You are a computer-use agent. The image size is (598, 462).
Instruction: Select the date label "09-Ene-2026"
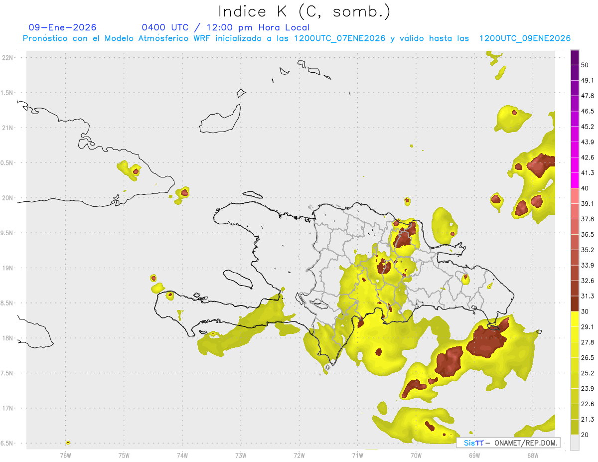coord(63,27)
